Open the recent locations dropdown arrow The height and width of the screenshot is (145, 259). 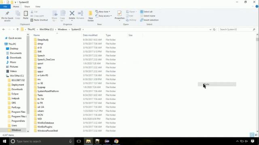pyautogui.click(x=13, y=29)
